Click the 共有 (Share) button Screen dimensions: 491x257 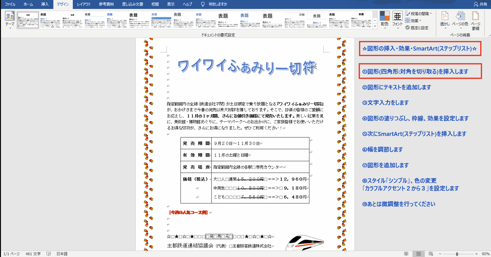pos(481,4)
